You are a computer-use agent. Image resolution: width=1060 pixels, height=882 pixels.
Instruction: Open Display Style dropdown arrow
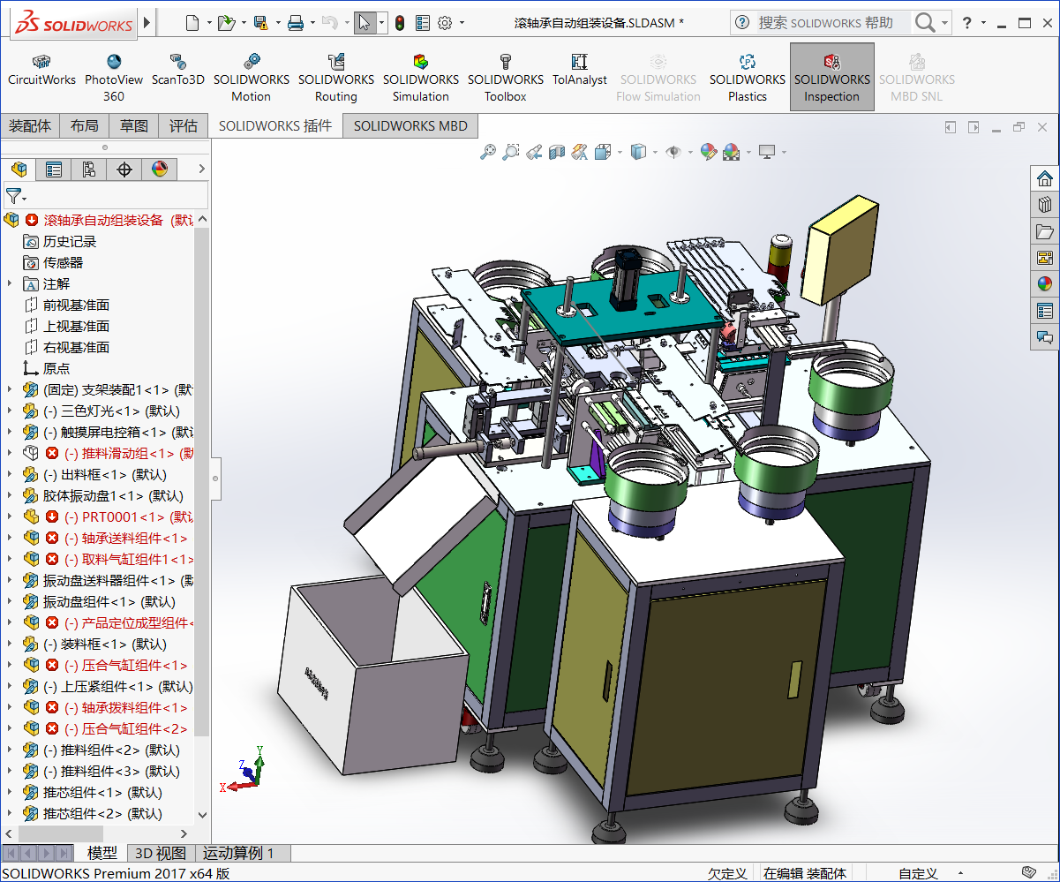pos(654,152)
